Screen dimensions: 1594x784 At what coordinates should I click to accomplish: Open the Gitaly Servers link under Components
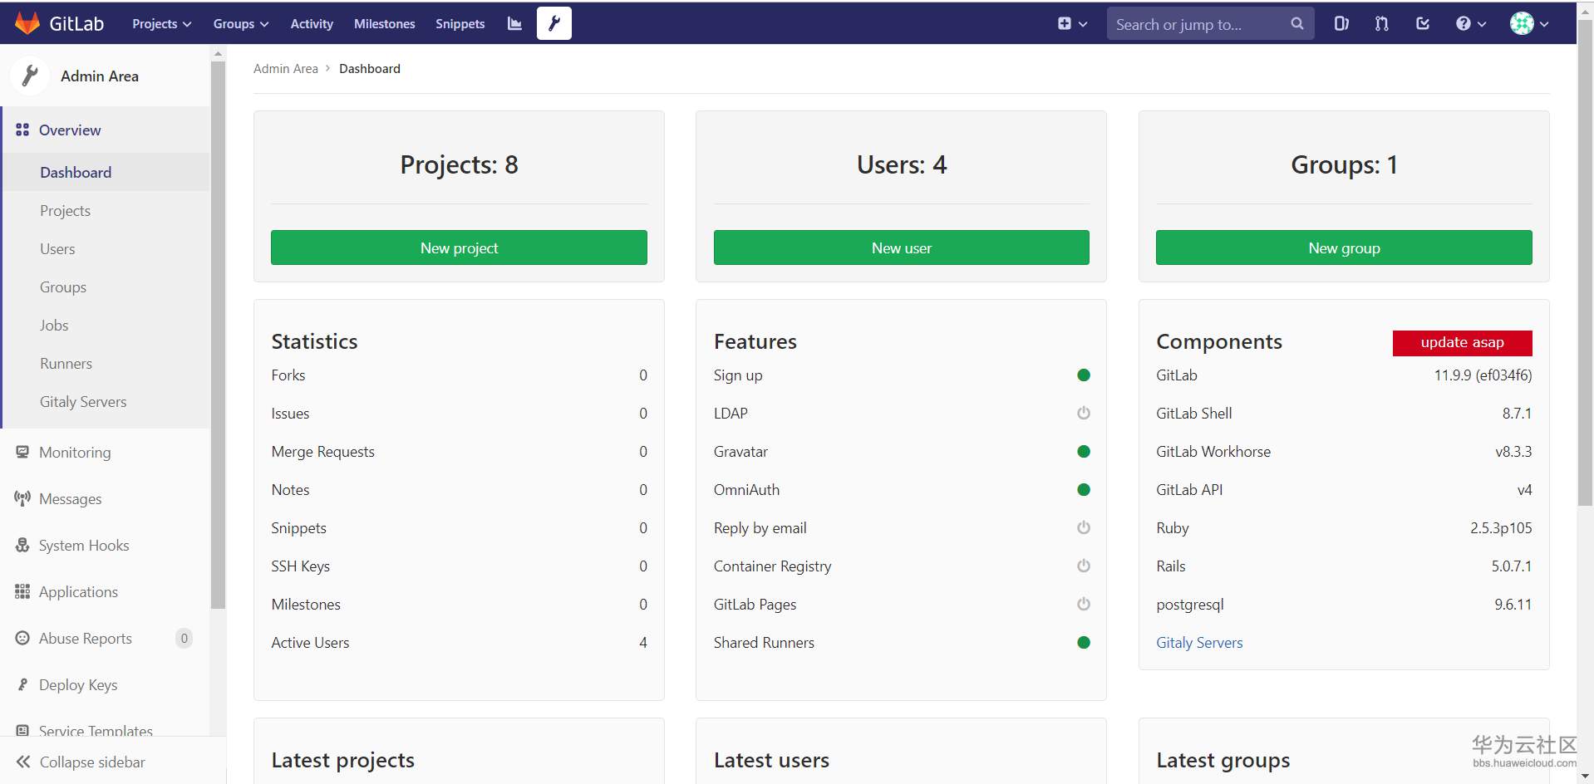[x=1198, y=642]
